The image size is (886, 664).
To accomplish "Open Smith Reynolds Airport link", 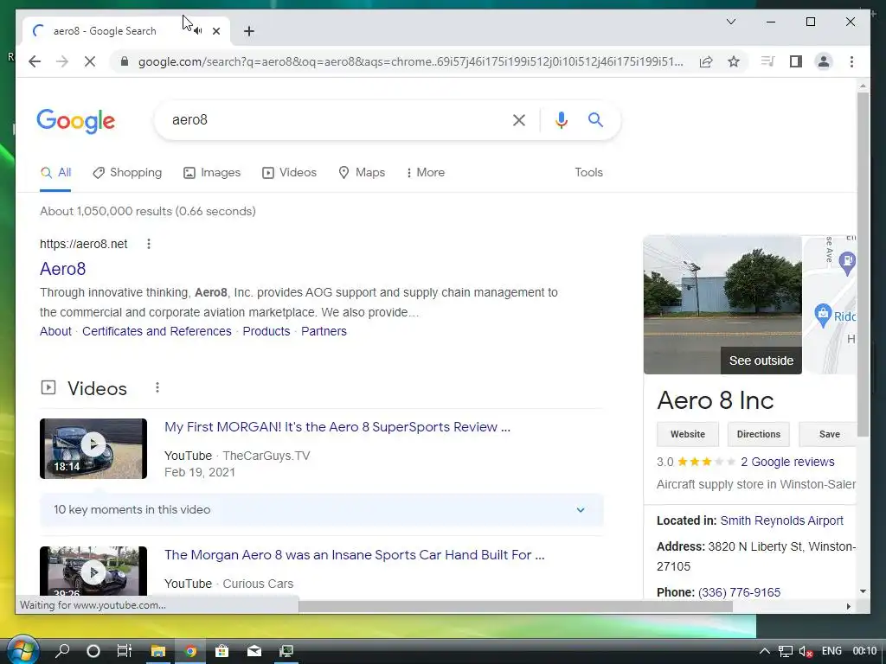I will point(781,521).
